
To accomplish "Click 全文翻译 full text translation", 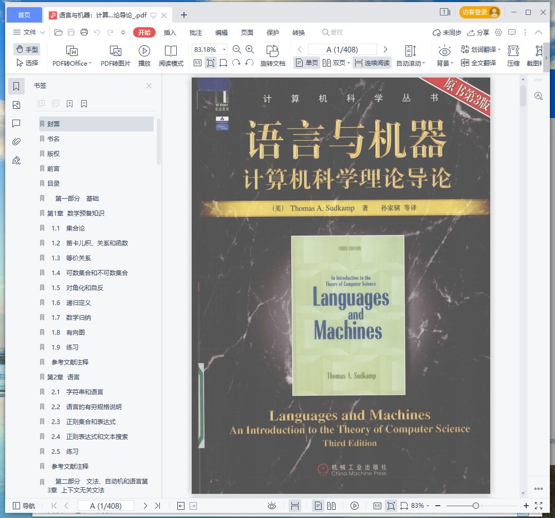I will point(478,63).
